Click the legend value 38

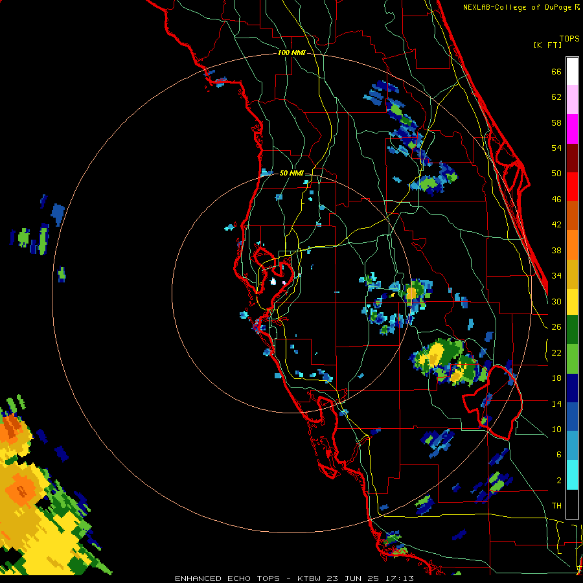(x=556, y=250)
